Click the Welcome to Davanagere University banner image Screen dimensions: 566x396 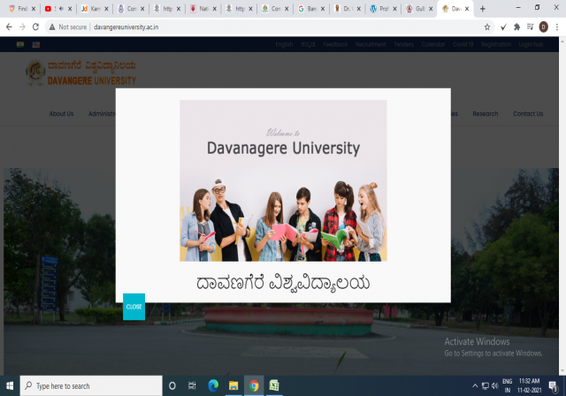[x=283, y=180]
